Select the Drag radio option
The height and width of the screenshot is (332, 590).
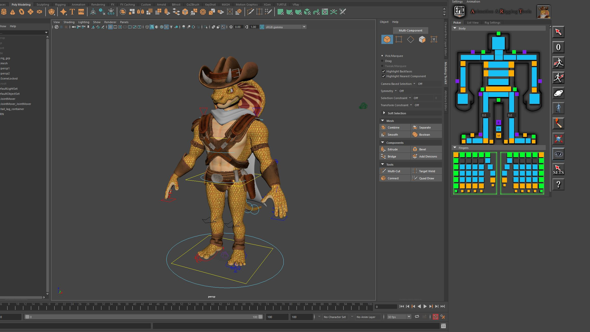(x=382, y=61)
